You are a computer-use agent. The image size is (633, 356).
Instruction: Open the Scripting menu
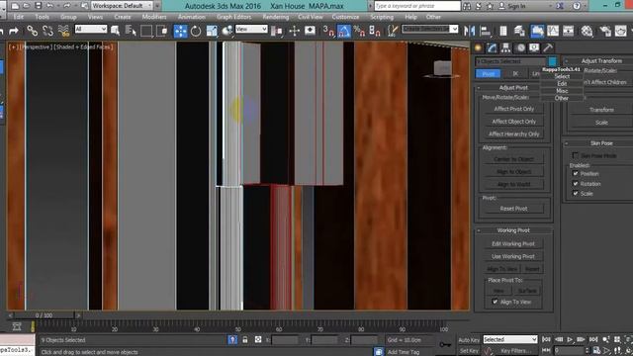[382, 17]
